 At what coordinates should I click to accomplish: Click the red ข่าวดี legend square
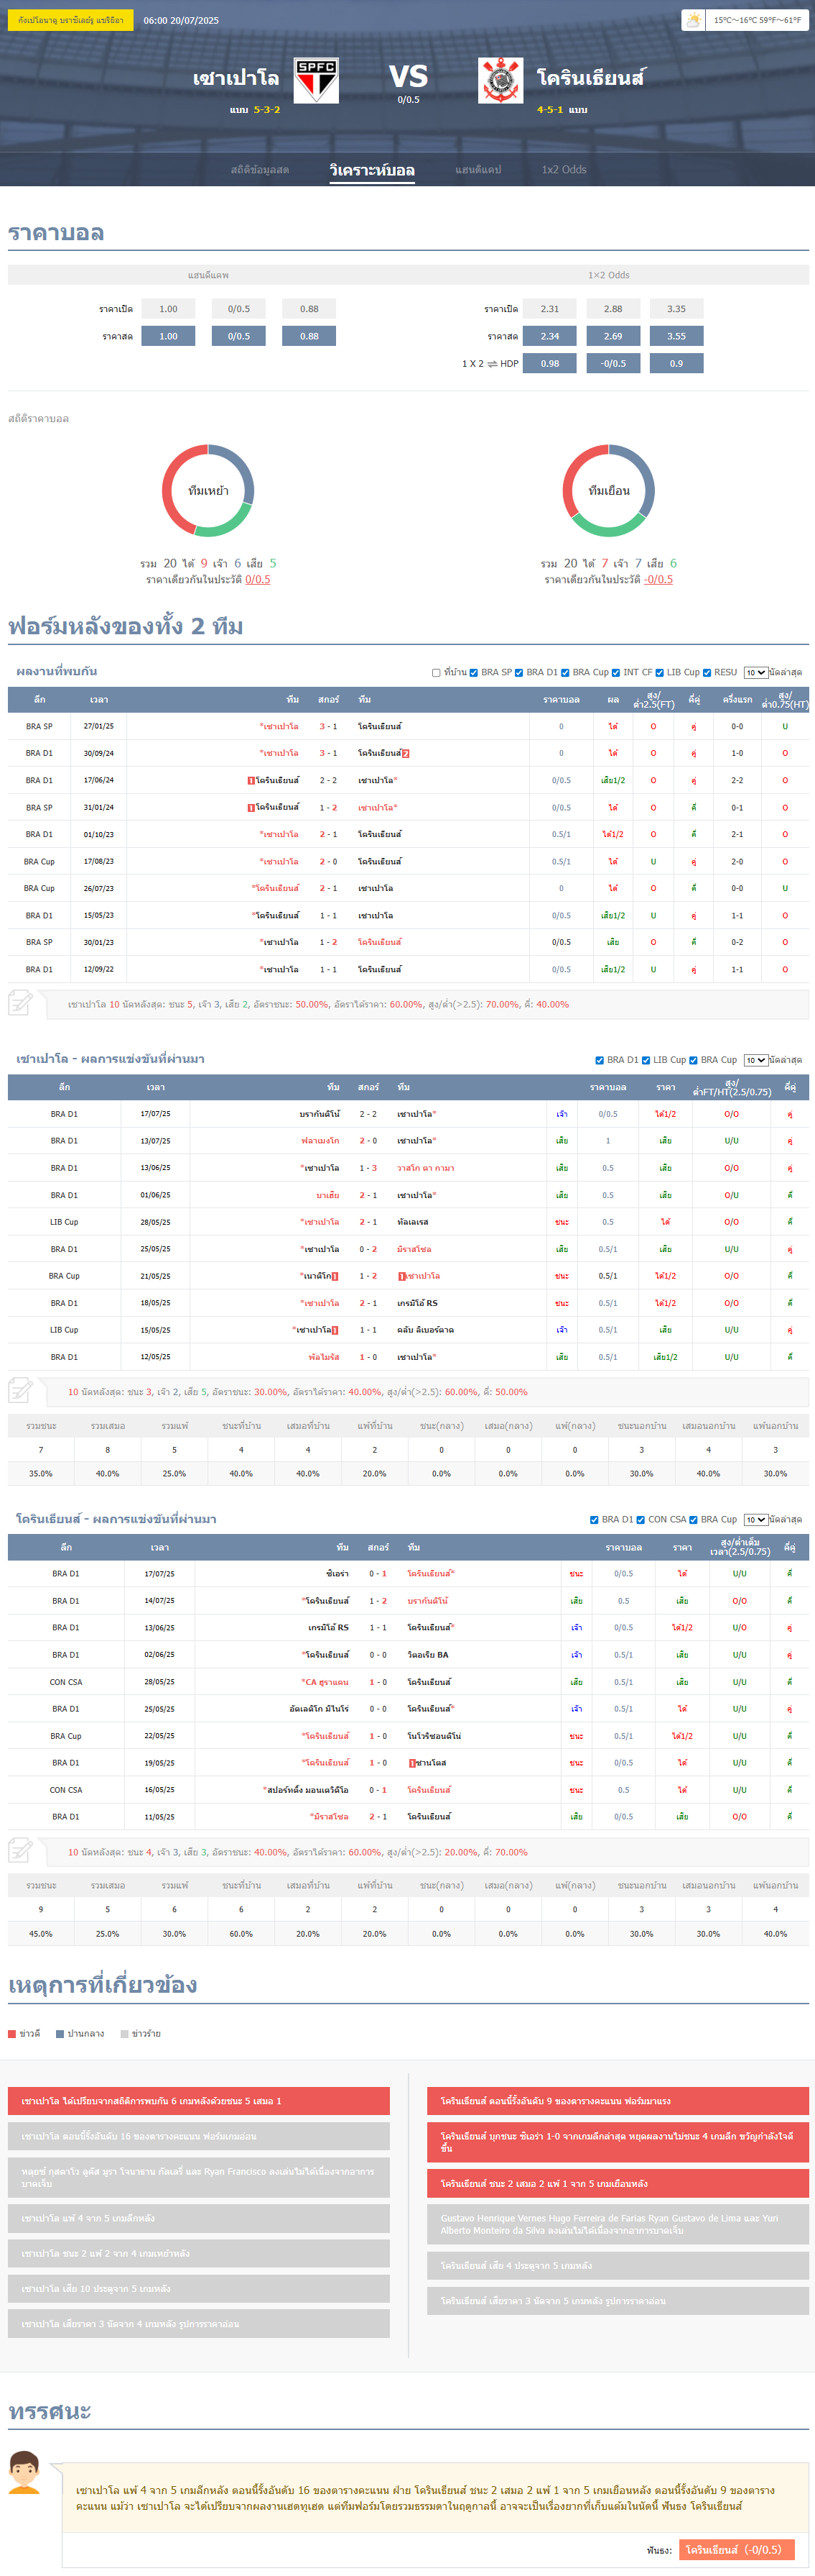click(x=12, y=2033)
